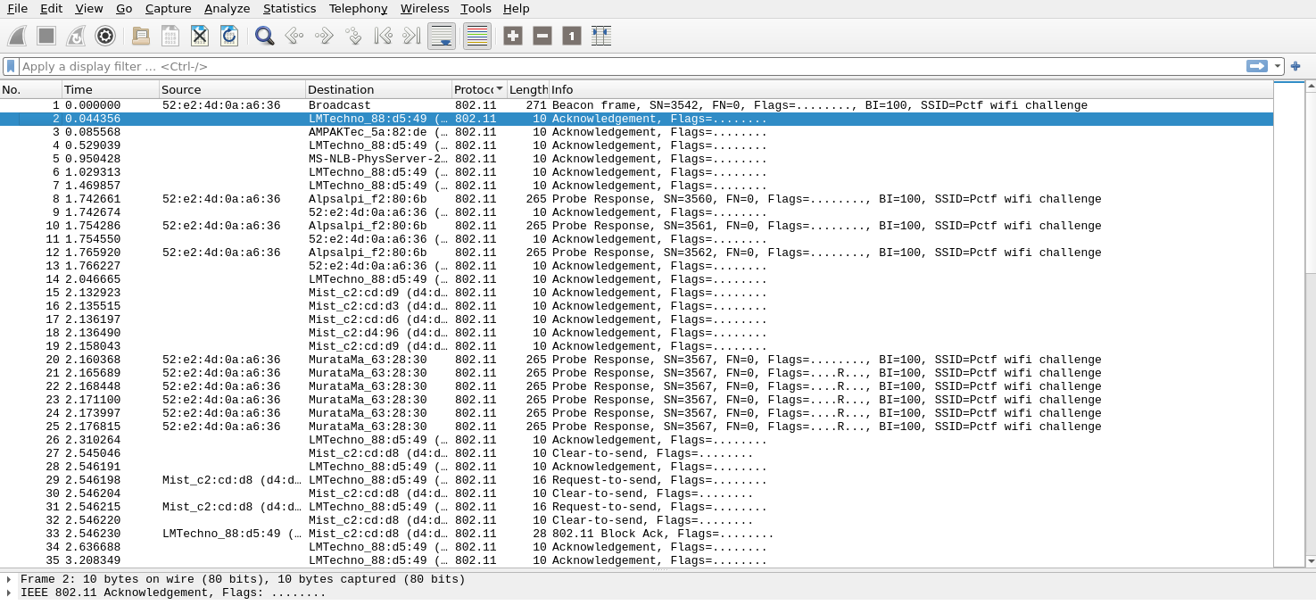Viewport: 1316px width, 605px height.
Task: Go back in packet history
Action: (294, 36)
